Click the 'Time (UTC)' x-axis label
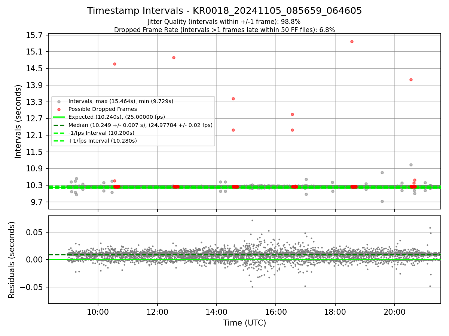Screen dimensions: 449x336 pos(244,323)
